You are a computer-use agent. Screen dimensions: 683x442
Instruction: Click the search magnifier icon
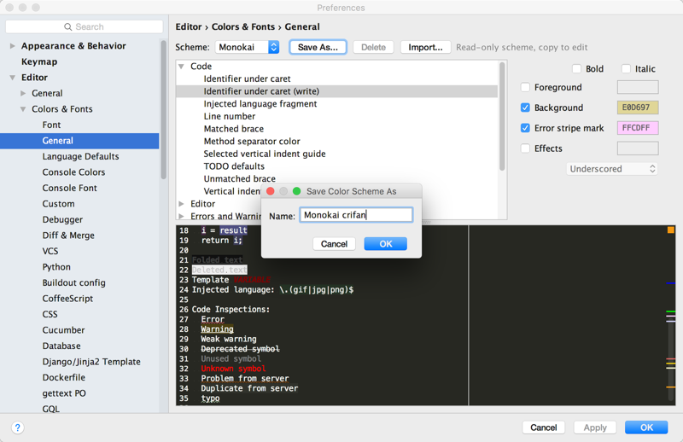point(68,27)
